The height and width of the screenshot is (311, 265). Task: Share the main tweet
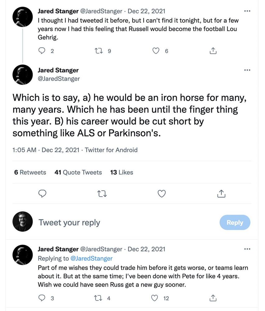(x=221, y=194)
